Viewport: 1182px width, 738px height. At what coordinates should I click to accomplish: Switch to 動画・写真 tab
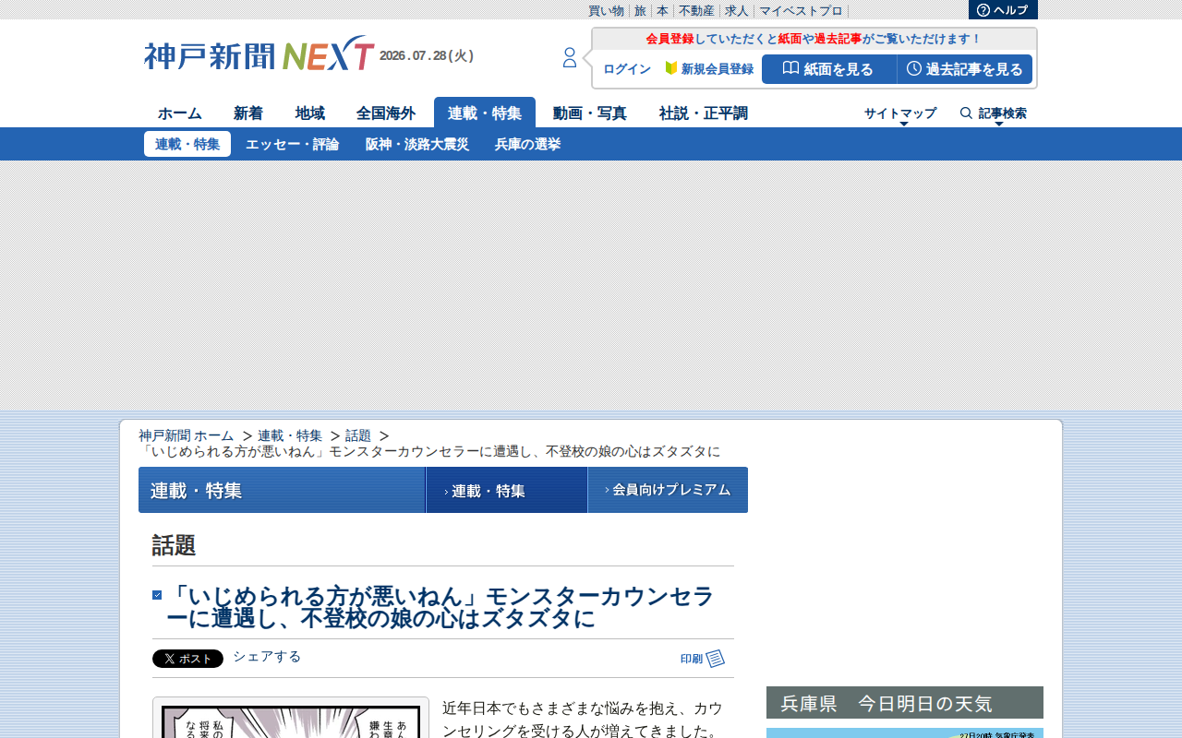590,113
